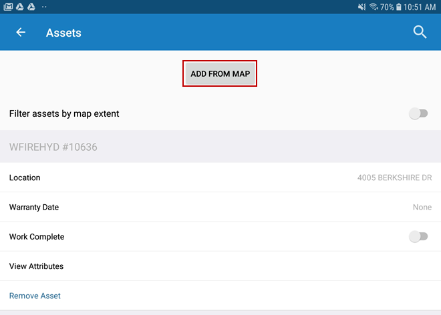
Task: Tap Remove Asset link
Action: 35,296
